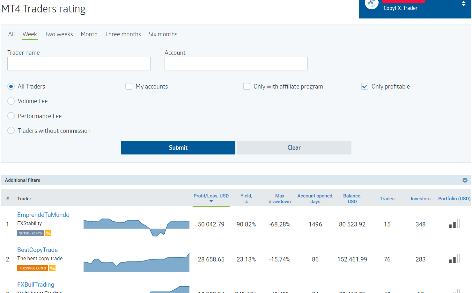Select Traders without commission option
The height and width of the screenshot is (293, 472).
pyautogui.click(x=11, y=131)
